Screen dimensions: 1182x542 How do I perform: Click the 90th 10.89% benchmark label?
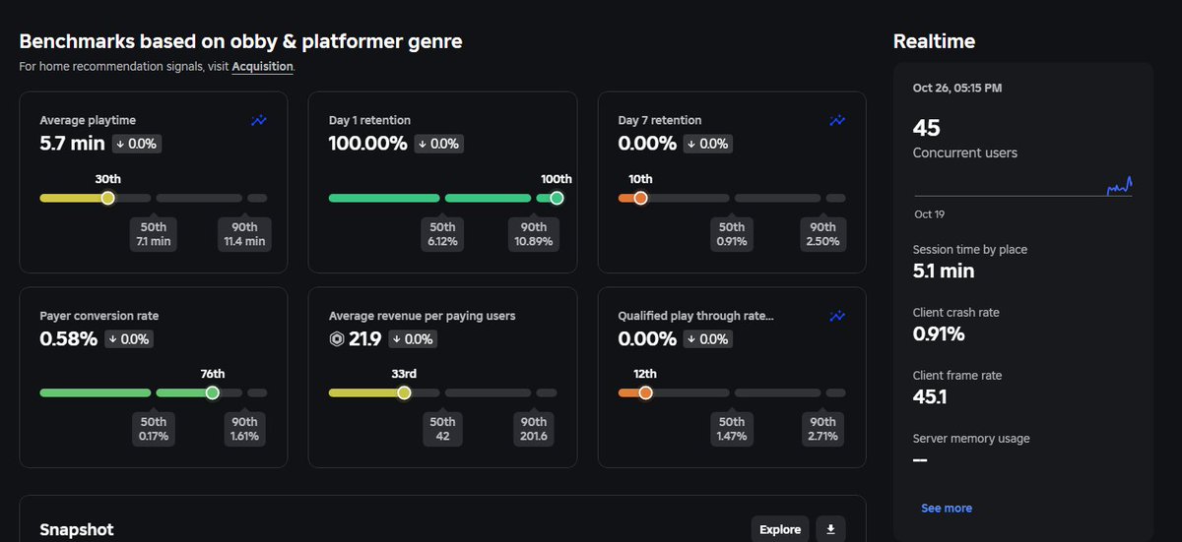[534, 234]
